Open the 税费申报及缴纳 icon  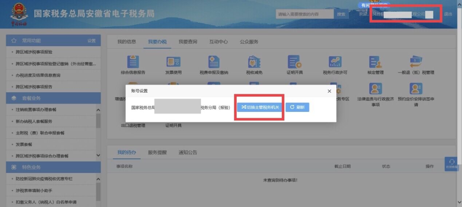tap(214, 62)
